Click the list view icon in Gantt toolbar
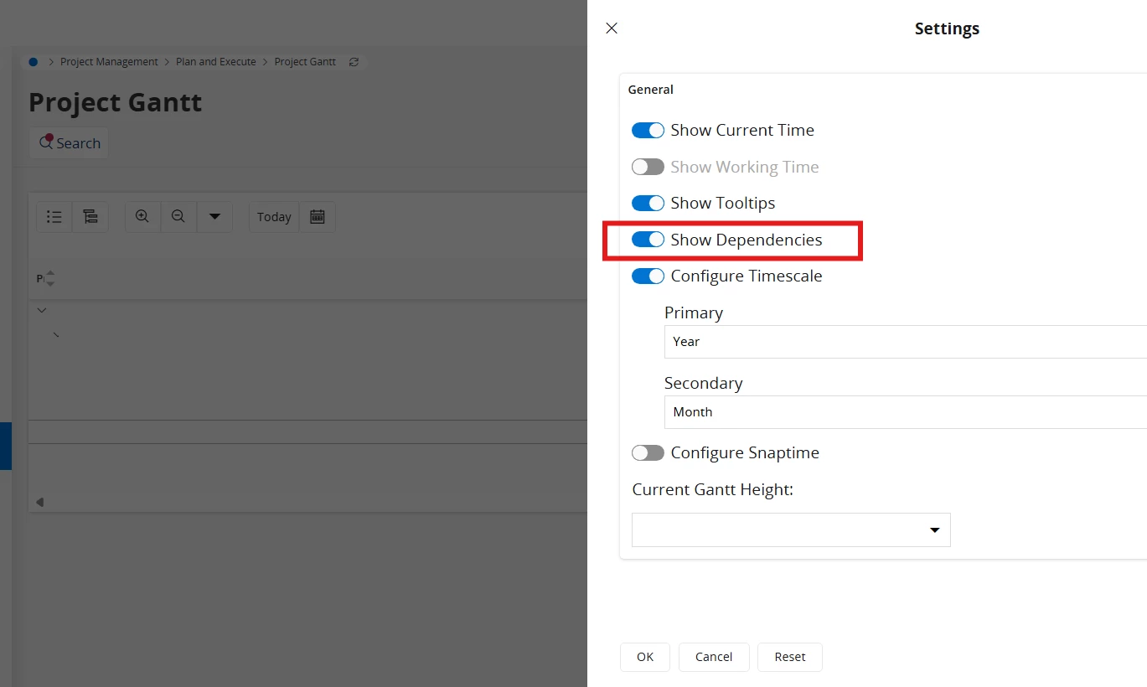 click(54, 217)
